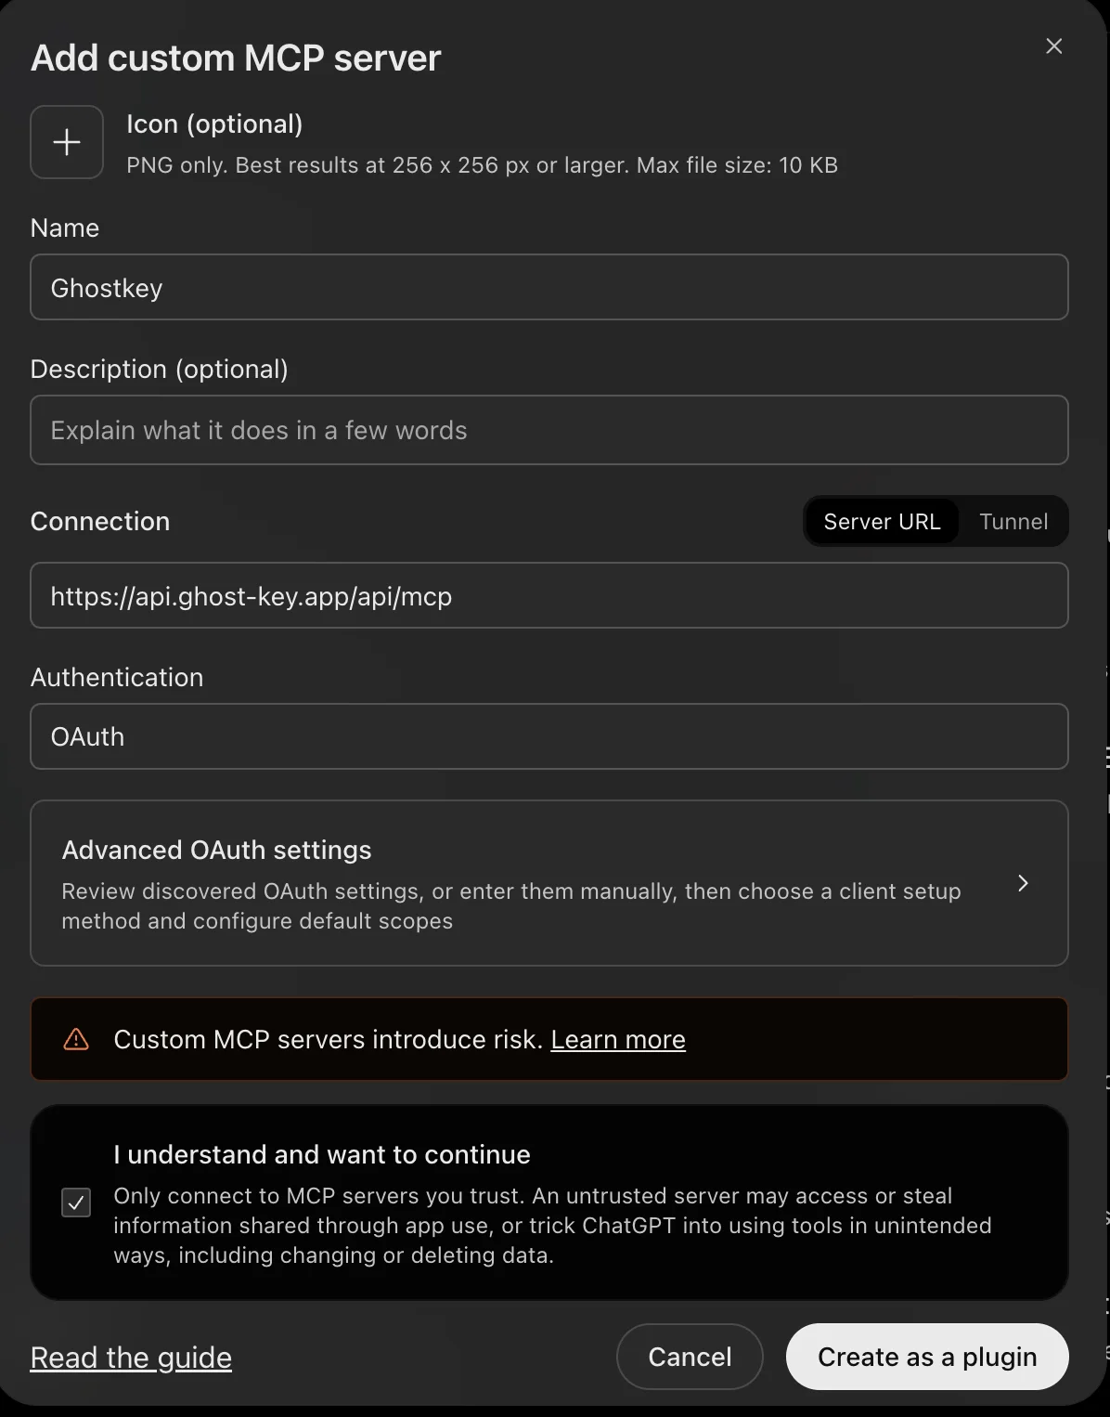This screenshot has height=1417, width=1110.
Task: Uncheck I understand and want to continue
Action: pyautogui.click(x=76, y=1202)
